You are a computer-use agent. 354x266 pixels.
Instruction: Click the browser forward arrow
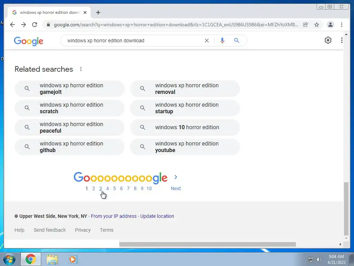pos(24,25)
